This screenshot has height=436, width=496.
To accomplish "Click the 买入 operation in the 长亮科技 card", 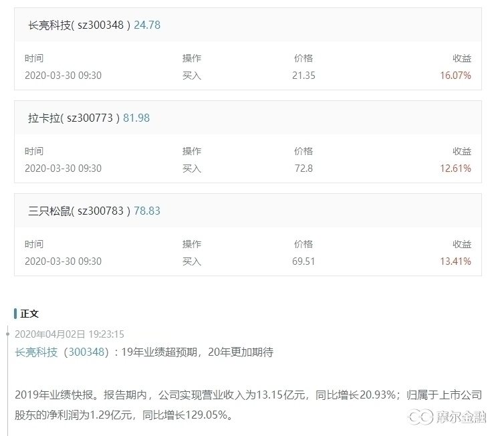I will point(192,76).
